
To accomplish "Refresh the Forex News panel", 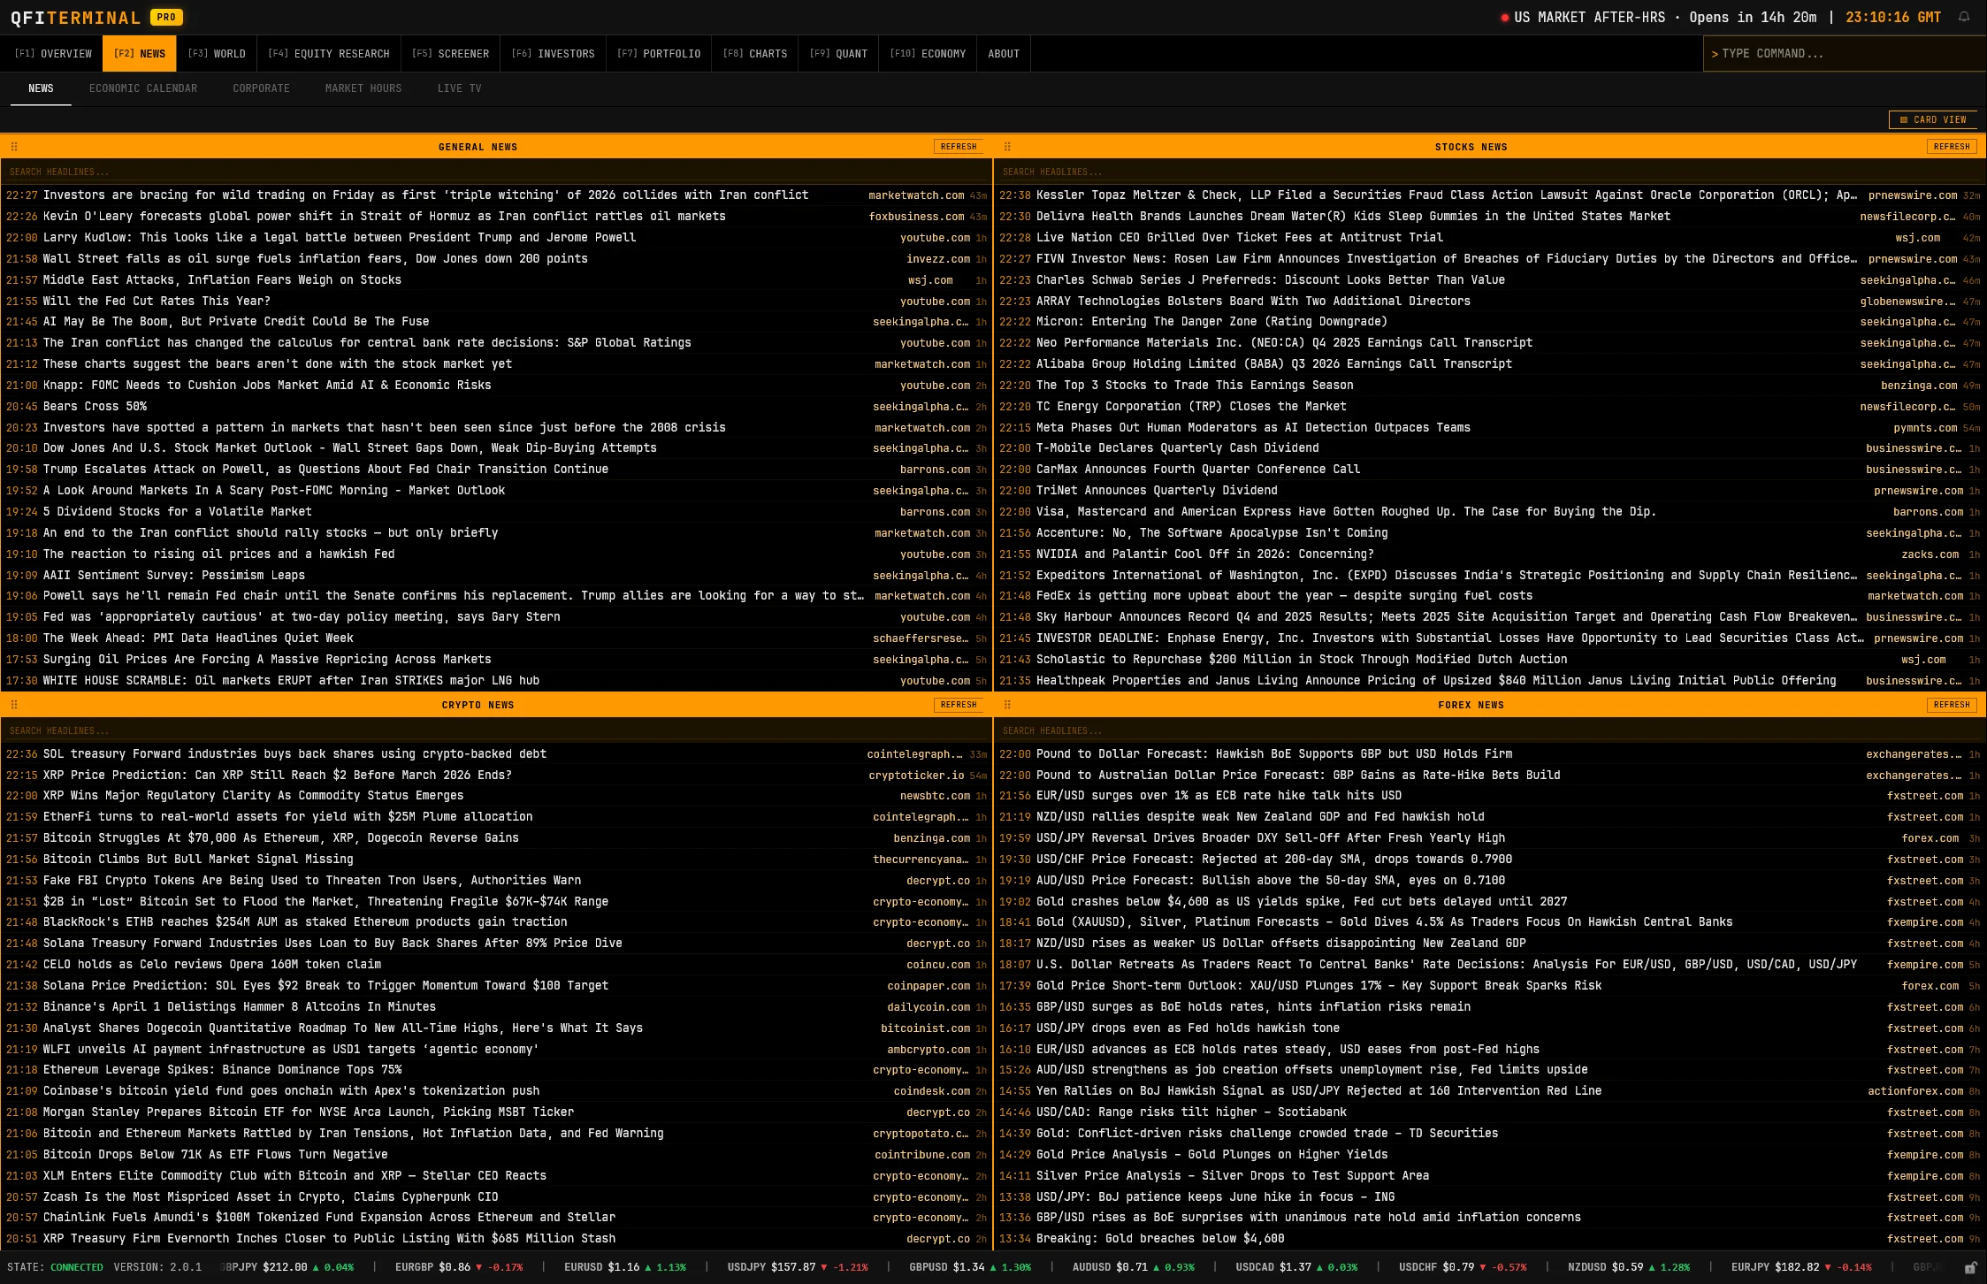I will coord(1952,705).
